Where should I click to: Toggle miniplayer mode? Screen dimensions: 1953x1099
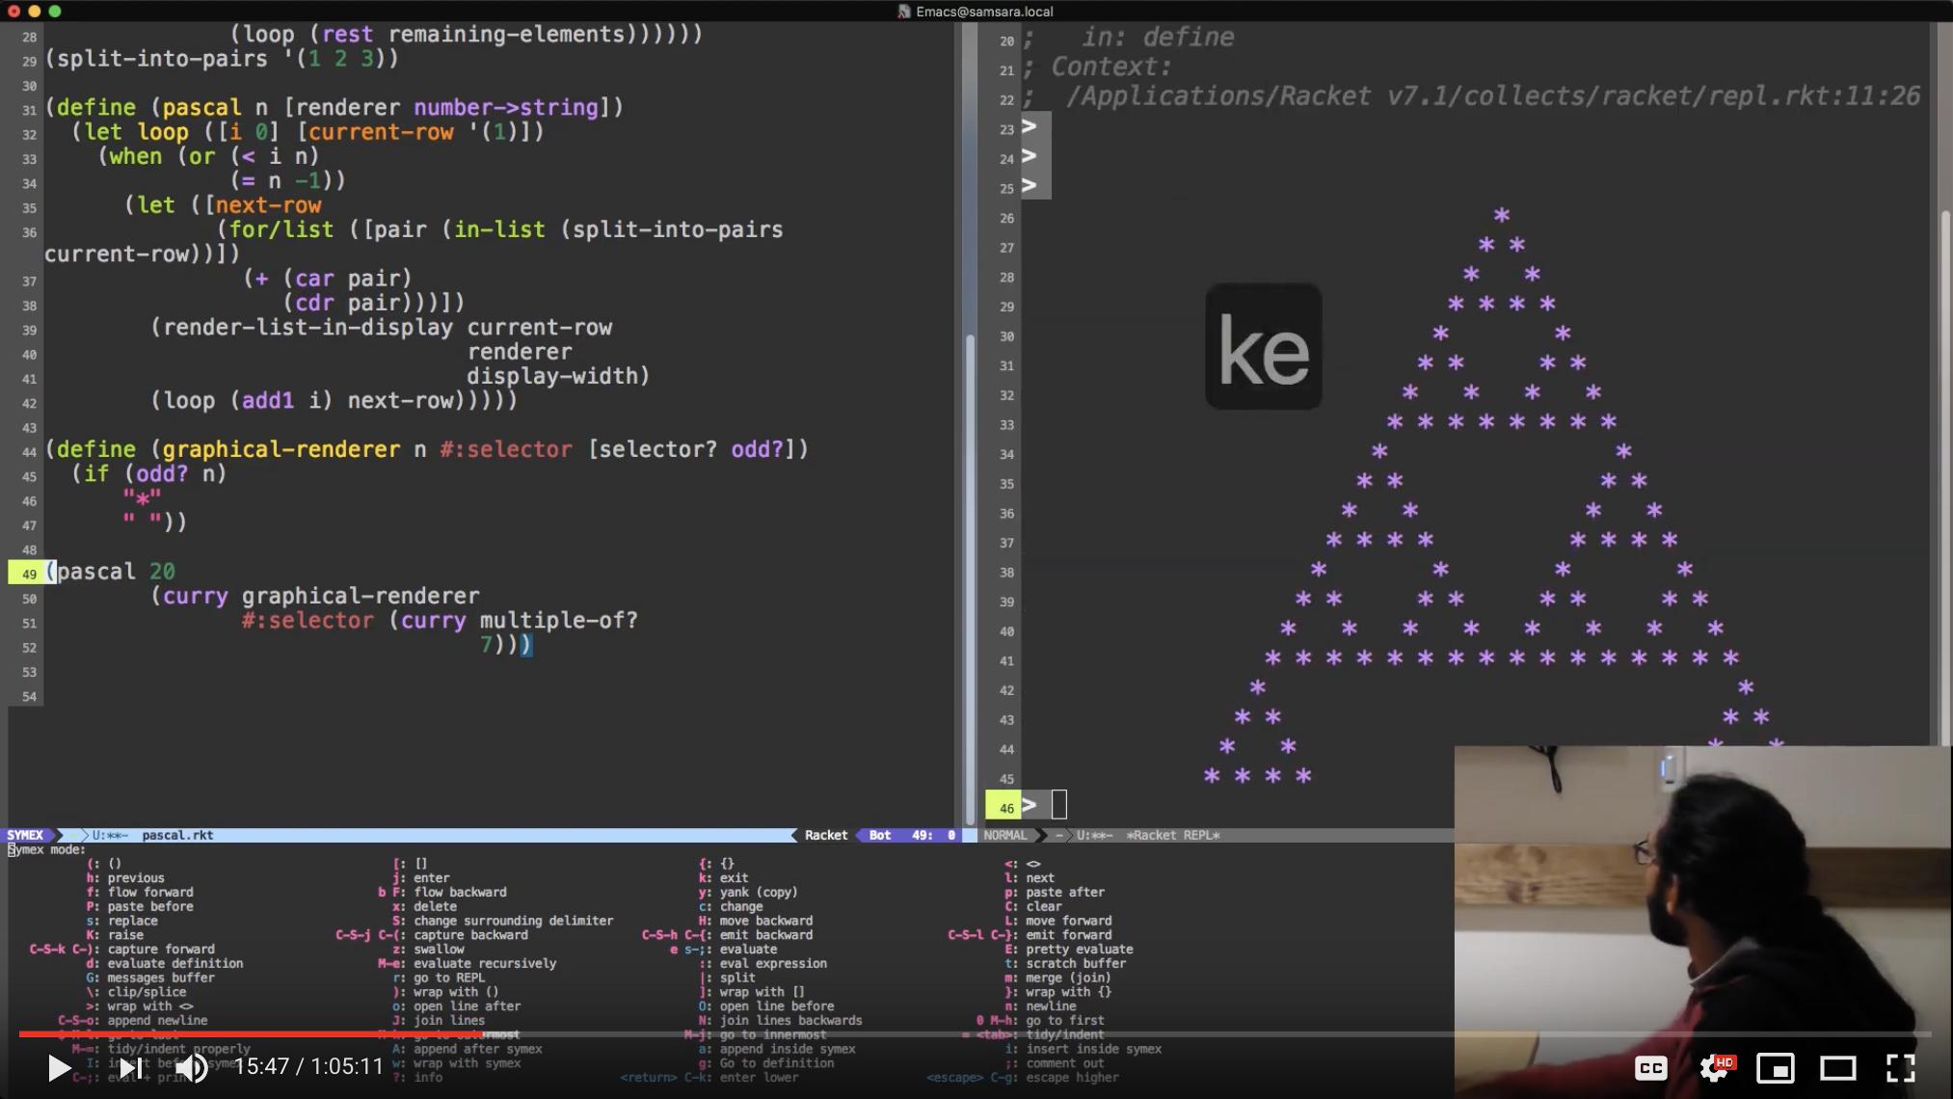tap(1775, 1067)
